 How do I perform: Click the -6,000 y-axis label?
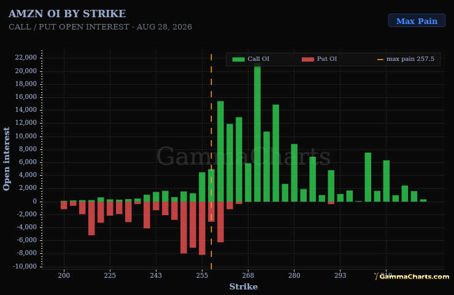27,240
